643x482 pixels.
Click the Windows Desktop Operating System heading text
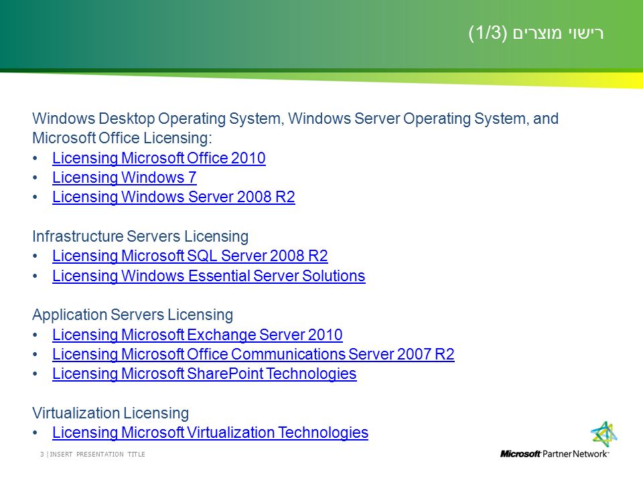295,129
